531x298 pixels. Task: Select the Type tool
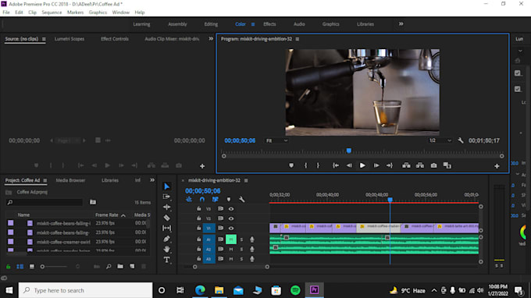[166, 260]
